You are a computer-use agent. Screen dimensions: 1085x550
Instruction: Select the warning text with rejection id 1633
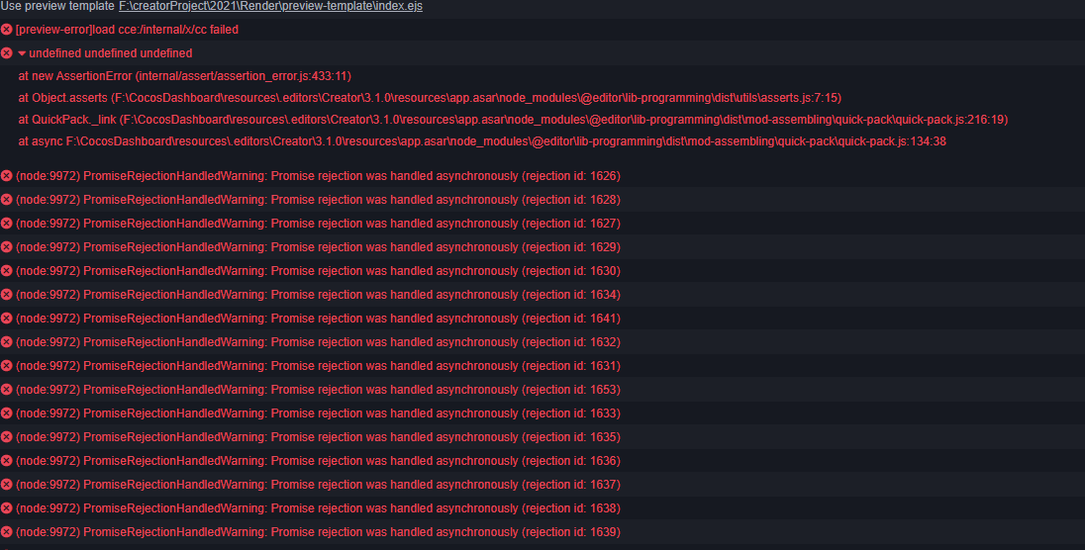point(318,413)
